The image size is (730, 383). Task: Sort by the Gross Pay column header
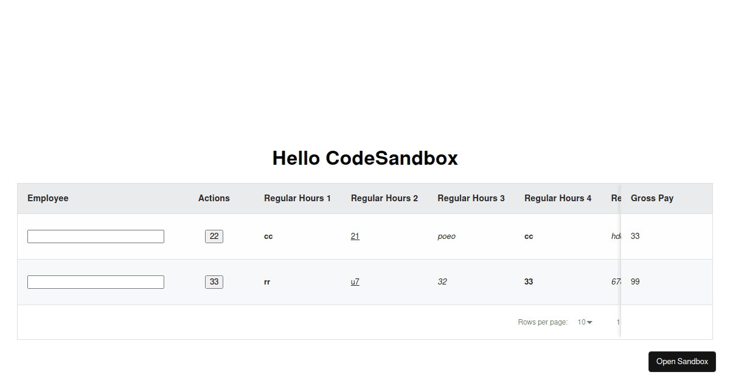(x=652, y=198)
